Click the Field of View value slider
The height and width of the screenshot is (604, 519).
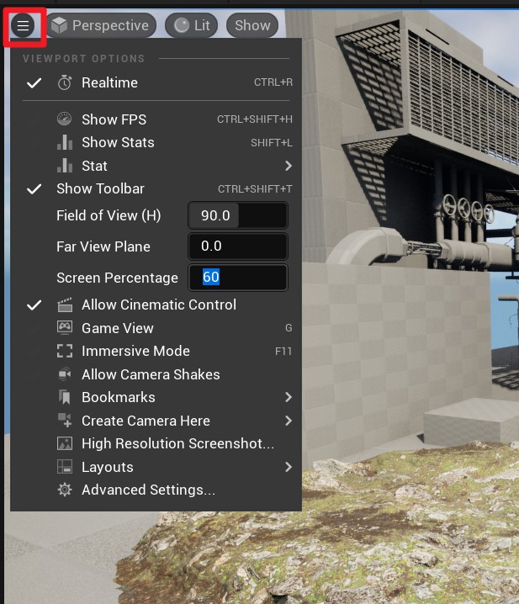click(237, 215)
